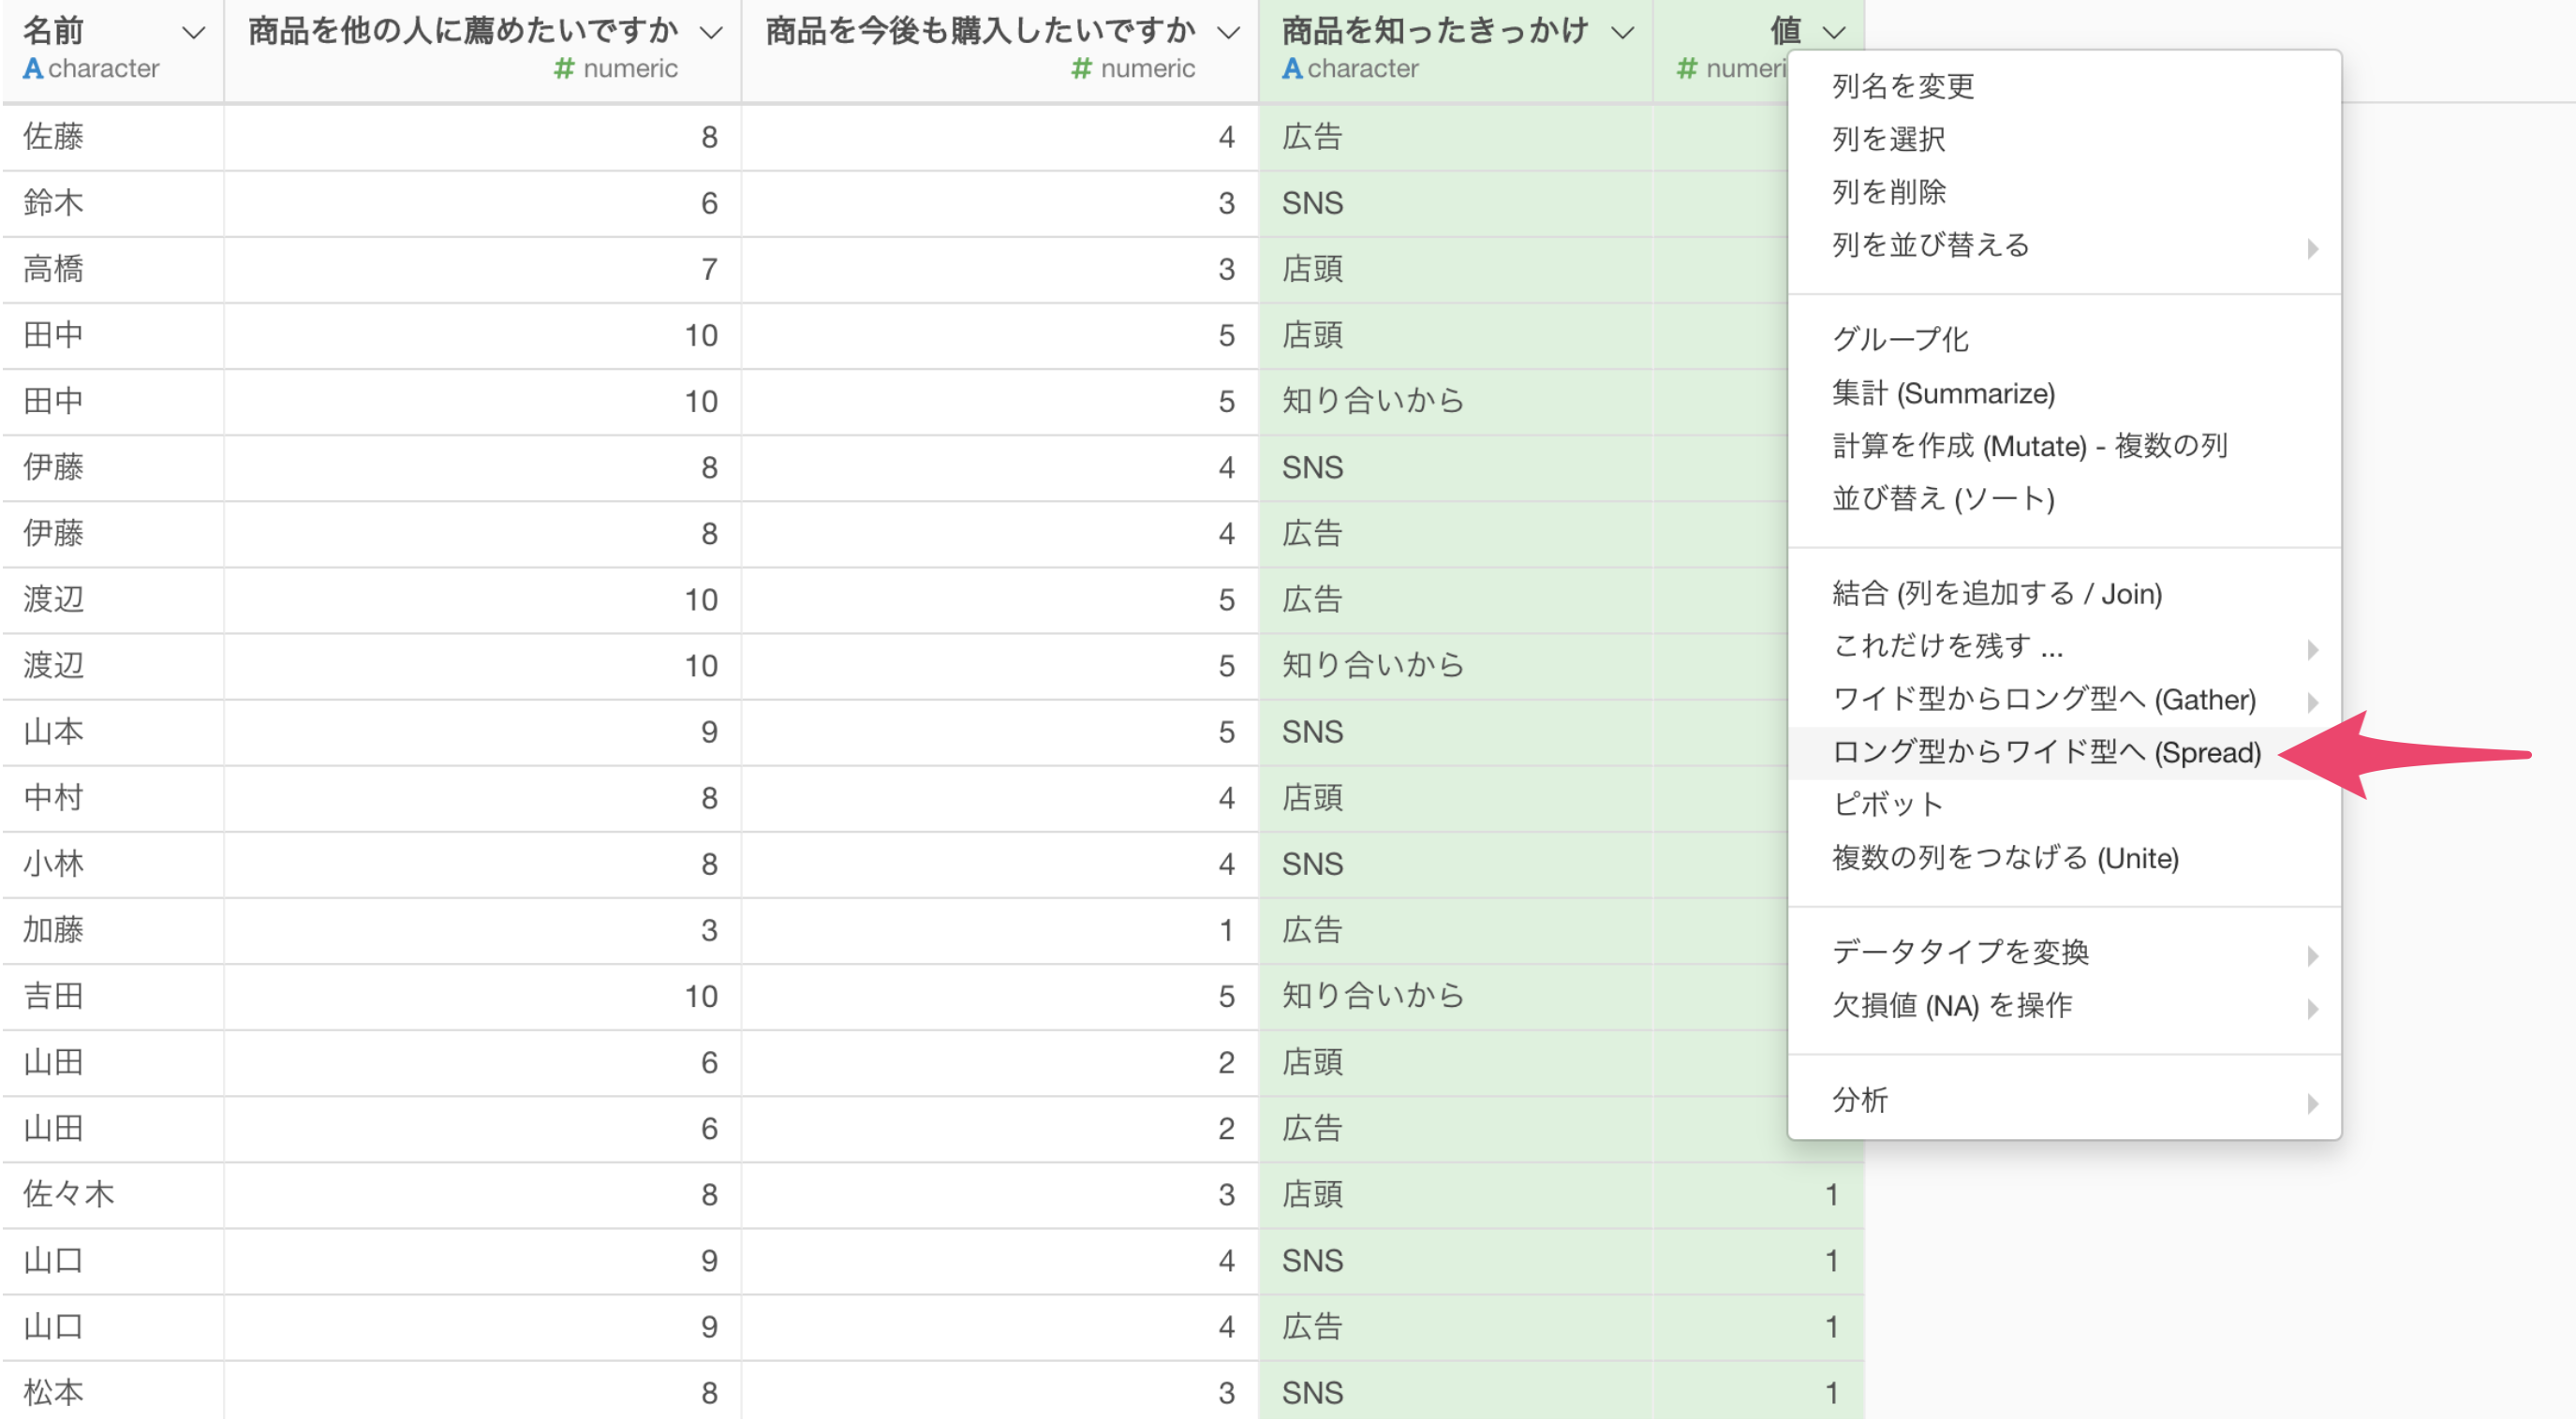Open the 商品を他の人に薦めたいですか column dropdown arrow

point(711,33)
